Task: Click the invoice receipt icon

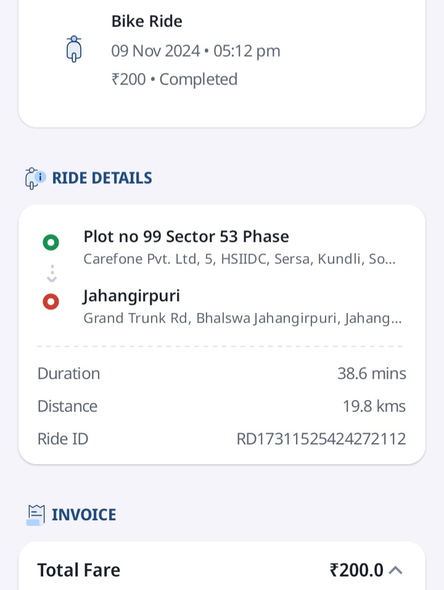Action: pos(36,515)
